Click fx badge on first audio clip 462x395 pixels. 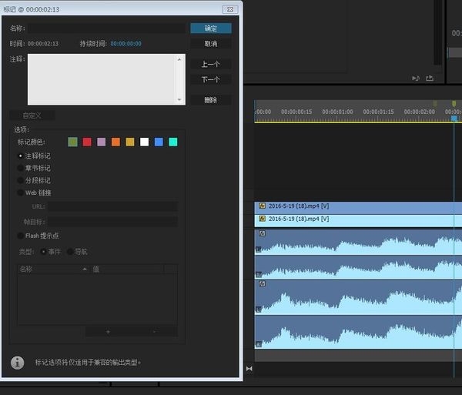point(262,233)
